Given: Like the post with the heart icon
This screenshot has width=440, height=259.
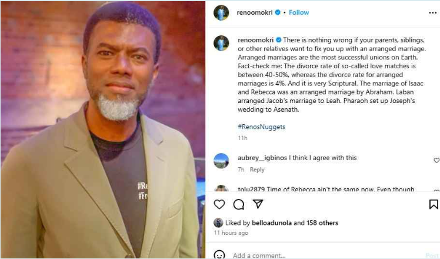Looking at the screenshot, I should (x=219, y=204).
